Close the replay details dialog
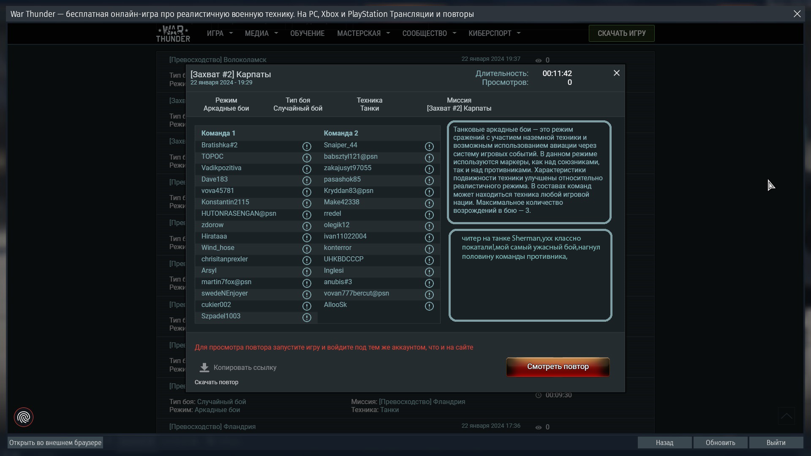 pyautogui.click(x=616, y=73)
